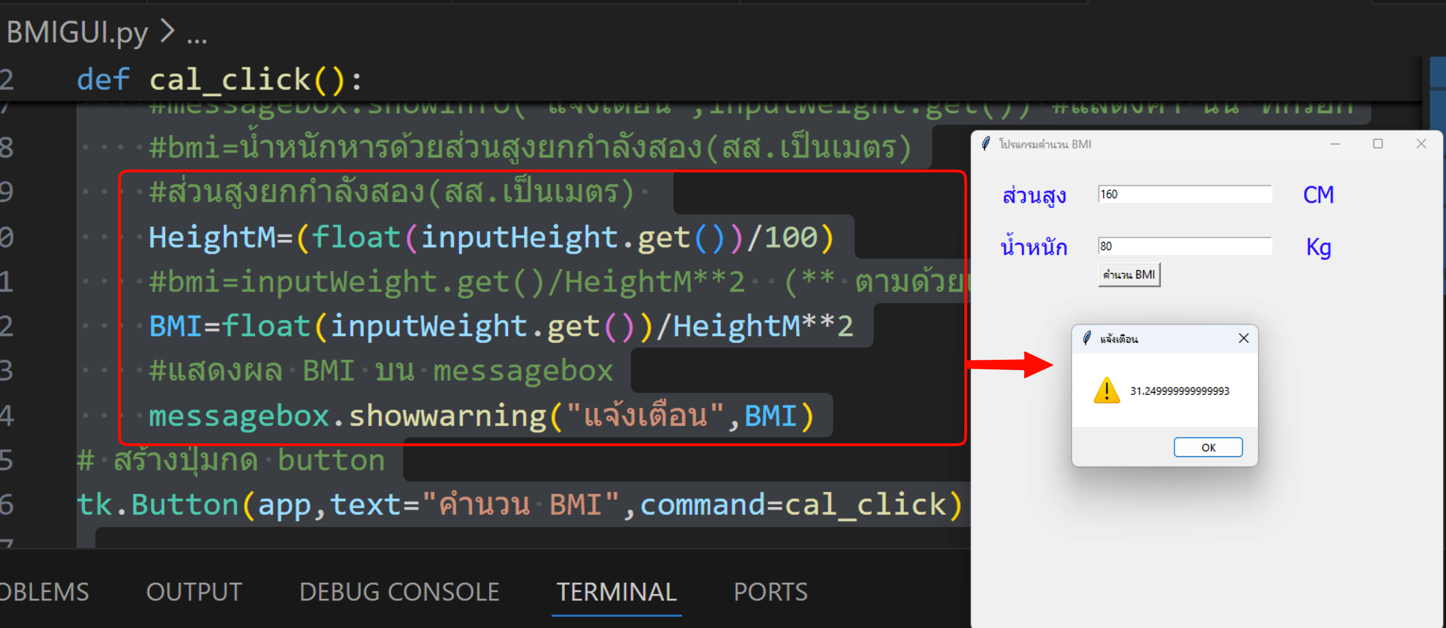Open the DEBUG CONSOLE tab
The height and width of the screenshot is (628, 1446).
tap(399, 592)
